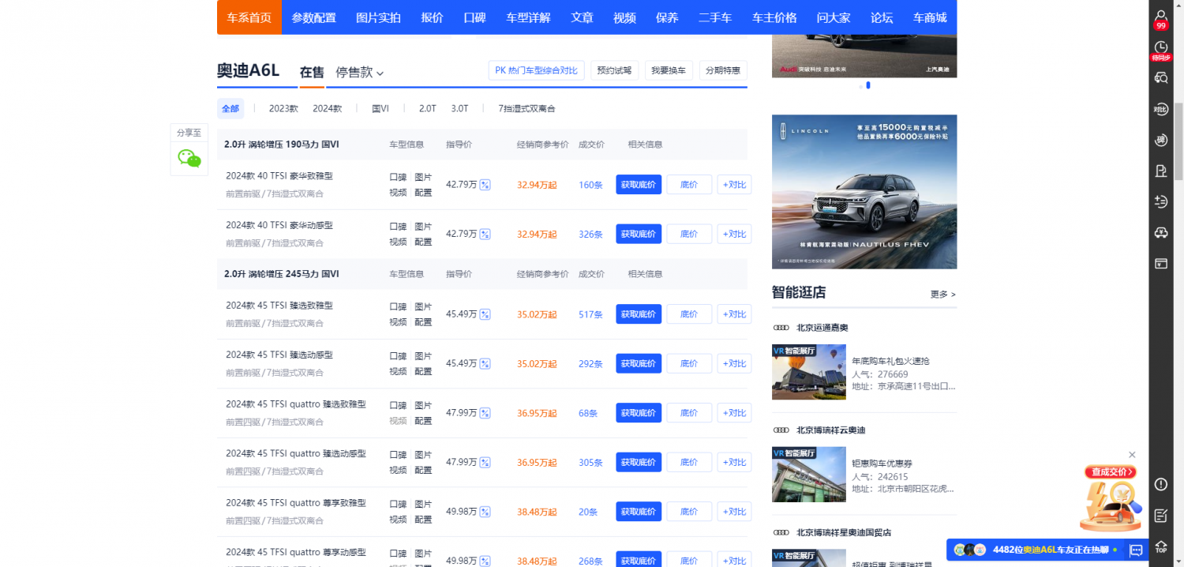This screenshot has height=567, width=1184.
Task: Close the 查成交价 floating promo
Action: [1132, 455]
